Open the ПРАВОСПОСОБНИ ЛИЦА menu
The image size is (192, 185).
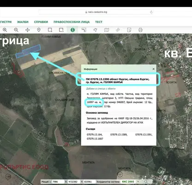click(72, 22)
